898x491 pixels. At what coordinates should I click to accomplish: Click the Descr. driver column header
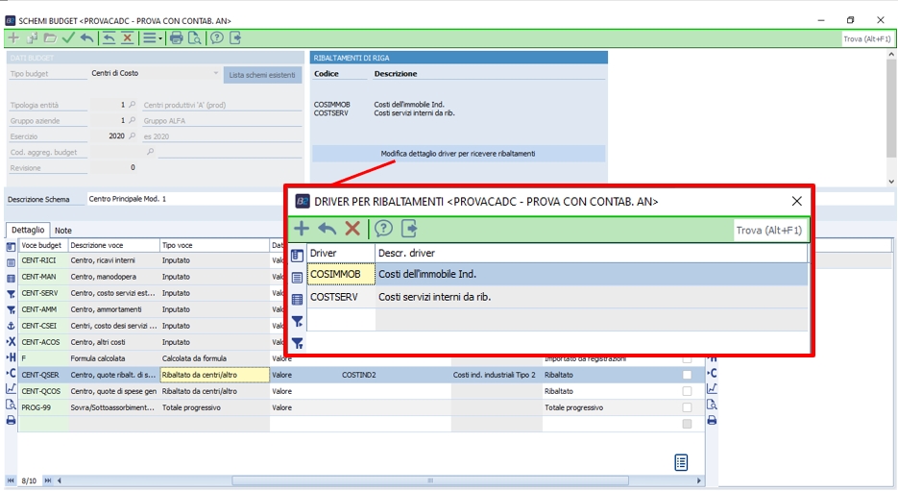(x=592, y=253)
